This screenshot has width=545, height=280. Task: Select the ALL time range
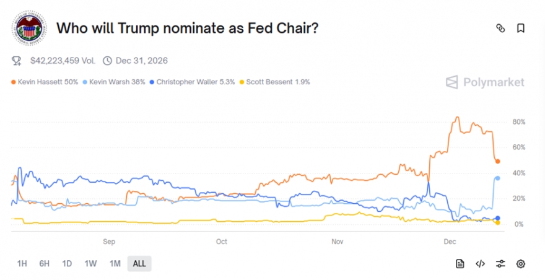click(x=139, y=264)
